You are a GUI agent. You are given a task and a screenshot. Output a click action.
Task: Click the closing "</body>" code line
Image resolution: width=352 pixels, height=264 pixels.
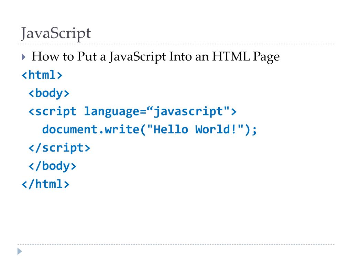point(52,166)
